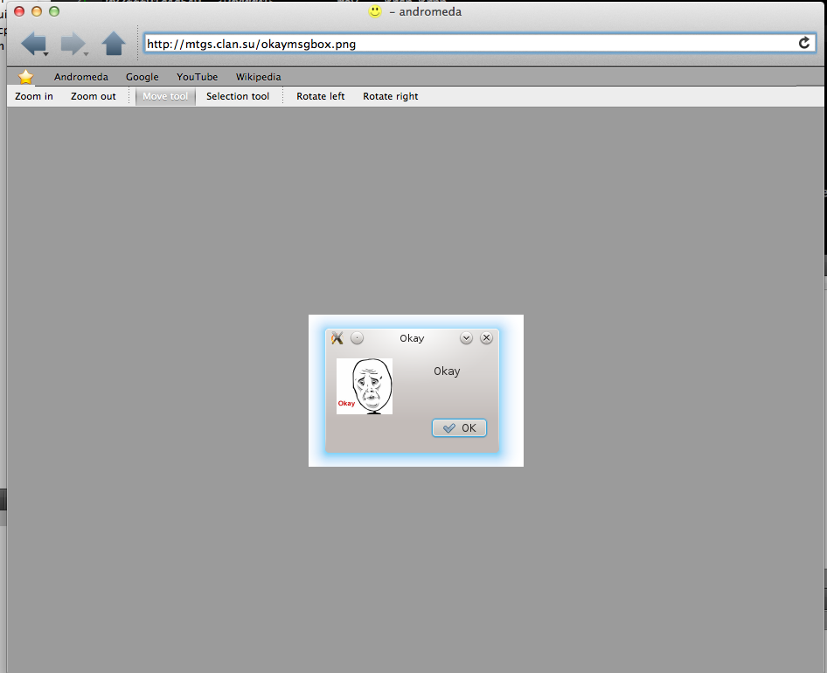The width and height of the screenshot is (827, 673).
Task: Minimize window with the yellow button
Action: click(x=37, y=11)
